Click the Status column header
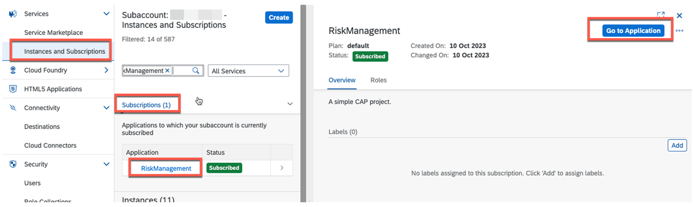This screenshot has height=207, width=693. [x=215, y=152]
